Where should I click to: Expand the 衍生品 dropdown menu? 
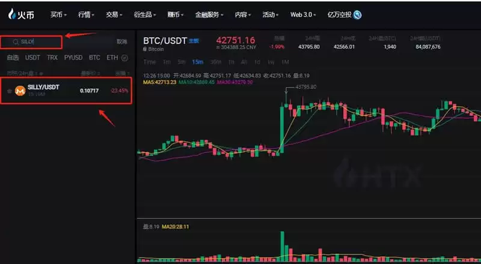(145, 15)
